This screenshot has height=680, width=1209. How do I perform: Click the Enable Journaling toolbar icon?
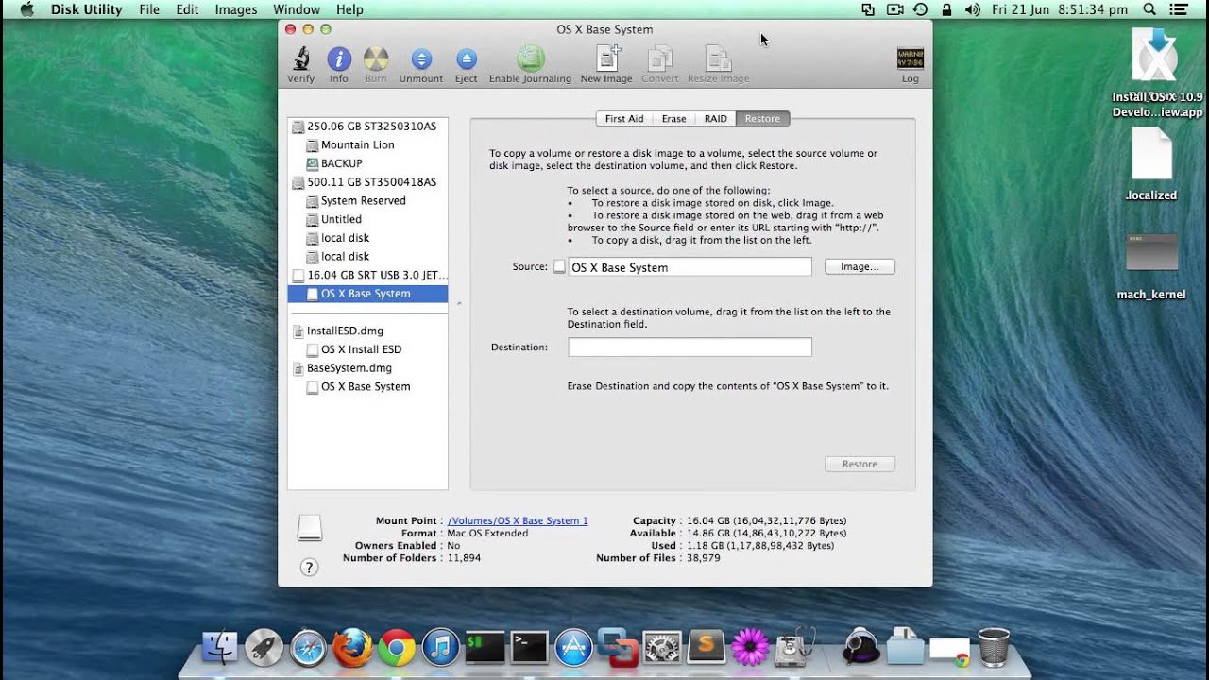tap(530, 59)
